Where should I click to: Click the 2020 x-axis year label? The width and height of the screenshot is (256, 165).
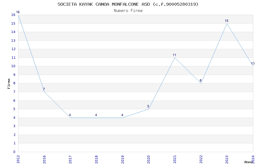[148, 159]
